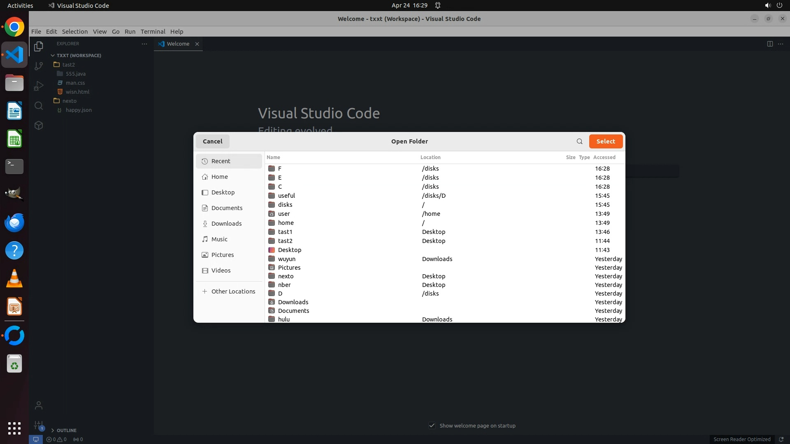790x444 pixels.
Task: Open the Run and Debug view icon
Action: tap(39, 86)
